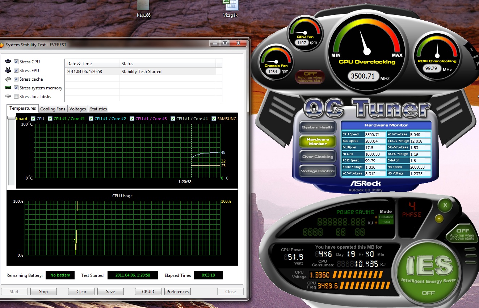Screen dimensions: 479x308
Task: Click the Clear button
Action: click(x=81, y=292)
